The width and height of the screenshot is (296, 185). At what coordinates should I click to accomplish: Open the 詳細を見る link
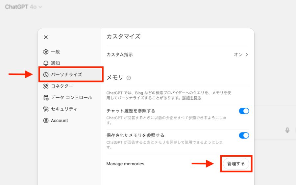192,98
